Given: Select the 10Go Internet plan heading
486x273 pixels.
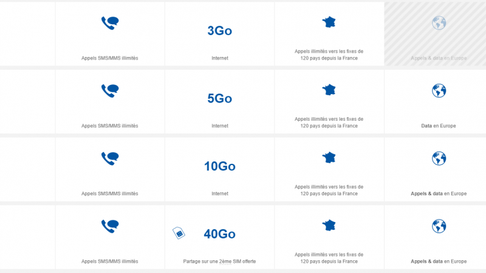Looking at the screenshot, I should (x=219, y=166).
